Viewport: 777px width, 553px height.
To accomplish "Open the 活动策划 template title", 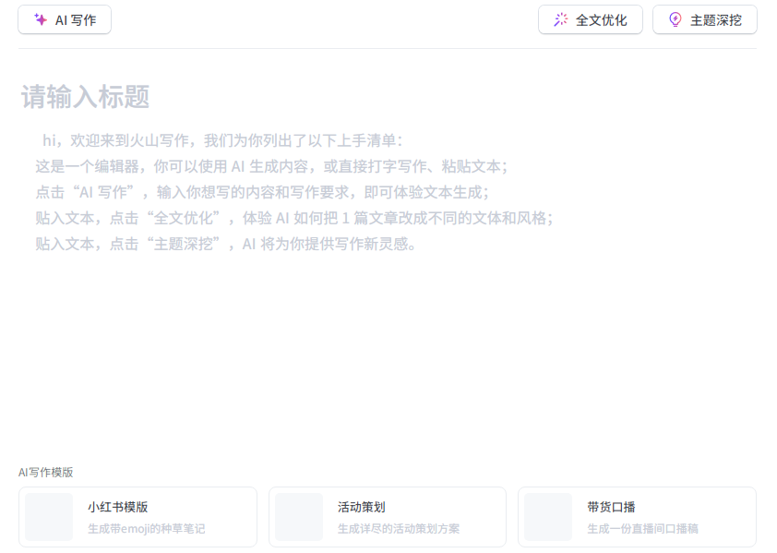I will click(x=361, y=507).
